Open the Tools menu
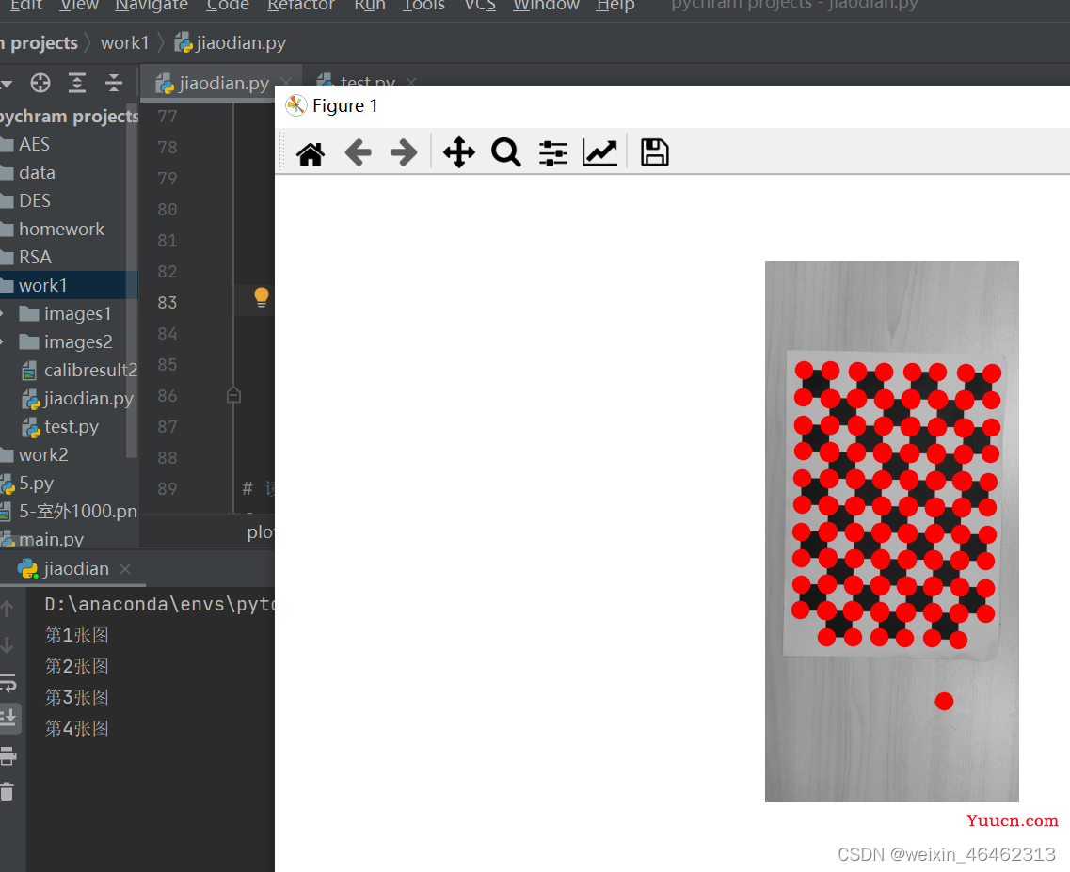Screen dimensions: 1070x872 pyautogui.click(x=423, y=5)
